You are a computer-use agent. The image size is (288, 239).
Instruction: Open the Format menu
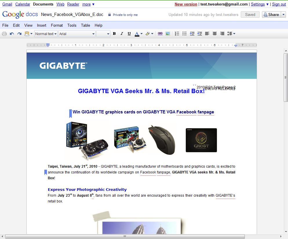(x=57, y=25)
